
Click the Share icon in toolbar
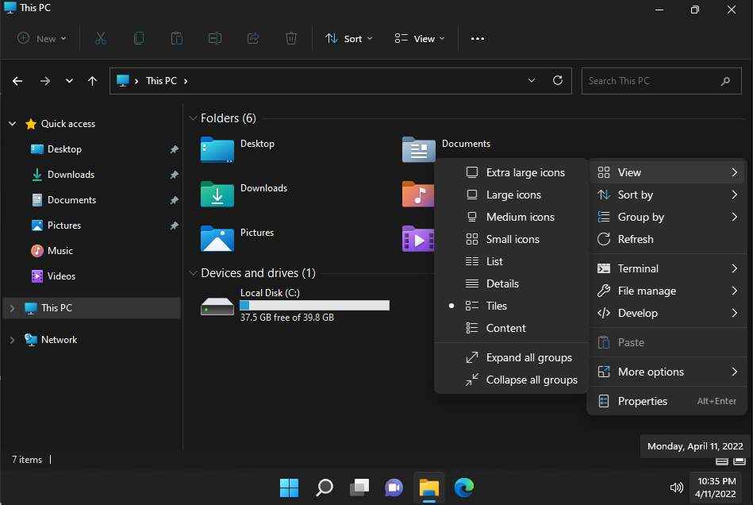[x=253, y=38]
